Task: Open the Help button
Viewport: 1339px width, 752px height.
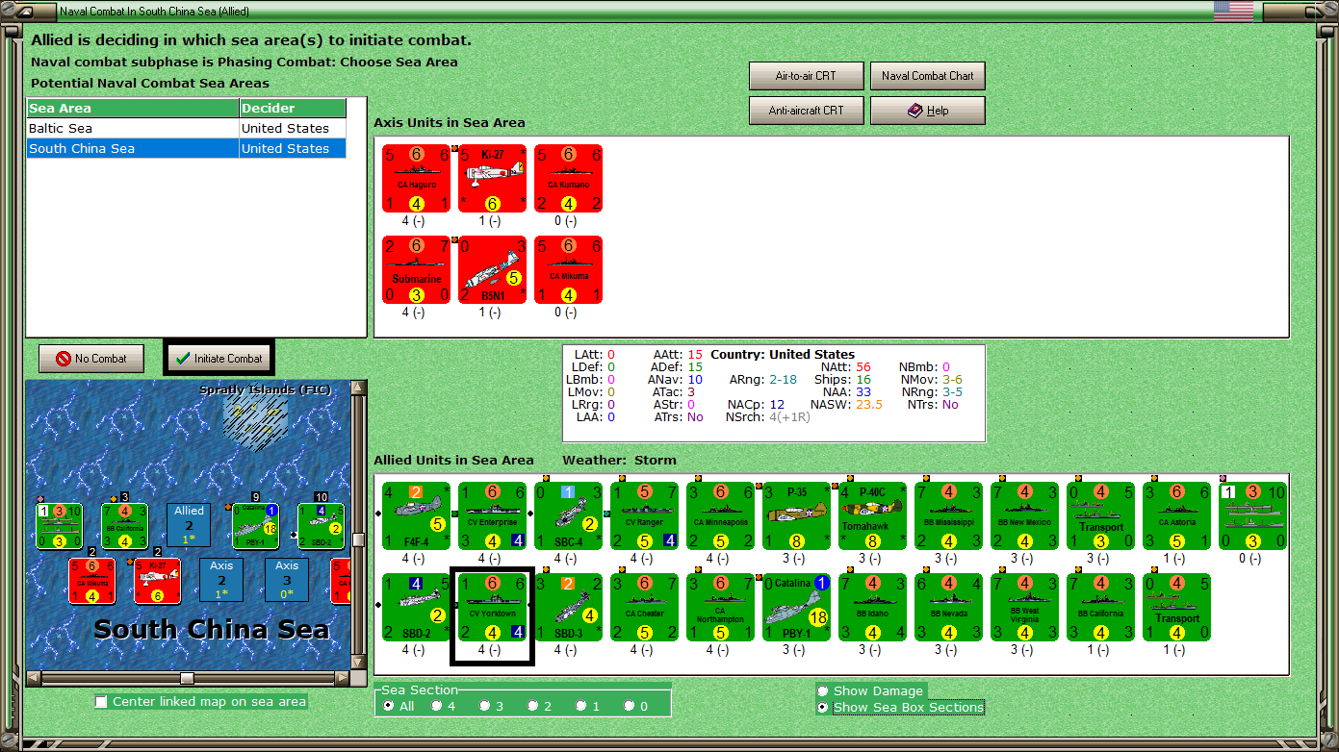Action: 927,111
